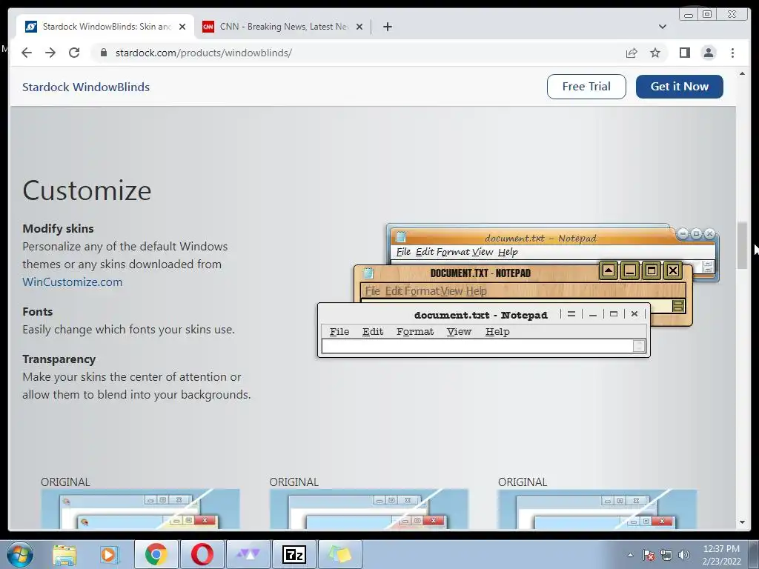Reload the Stardock page

[x=74, y=53]
